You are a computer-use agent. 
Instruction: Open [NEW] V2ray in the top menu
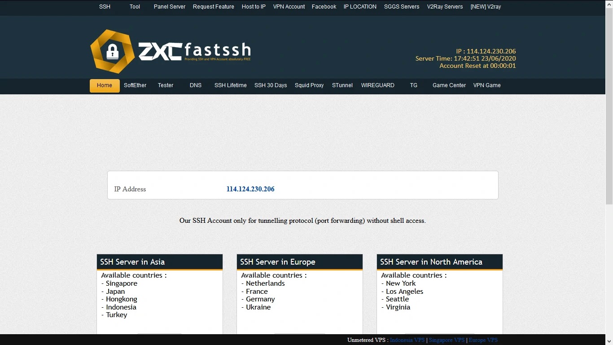(x=486, y=7)
